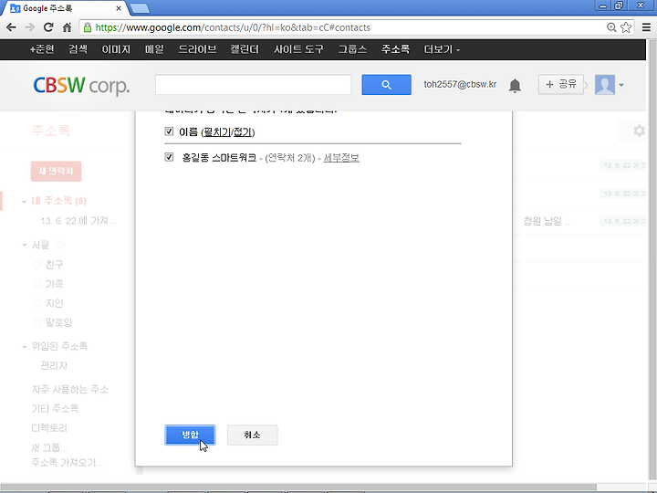This screenshot has width=657, height=493.
Task: Select the 친구 circle
Action: [54, 265]
